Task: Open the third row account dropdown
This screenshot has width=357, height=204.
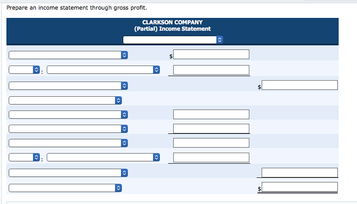Action: [x=68, y=86]
